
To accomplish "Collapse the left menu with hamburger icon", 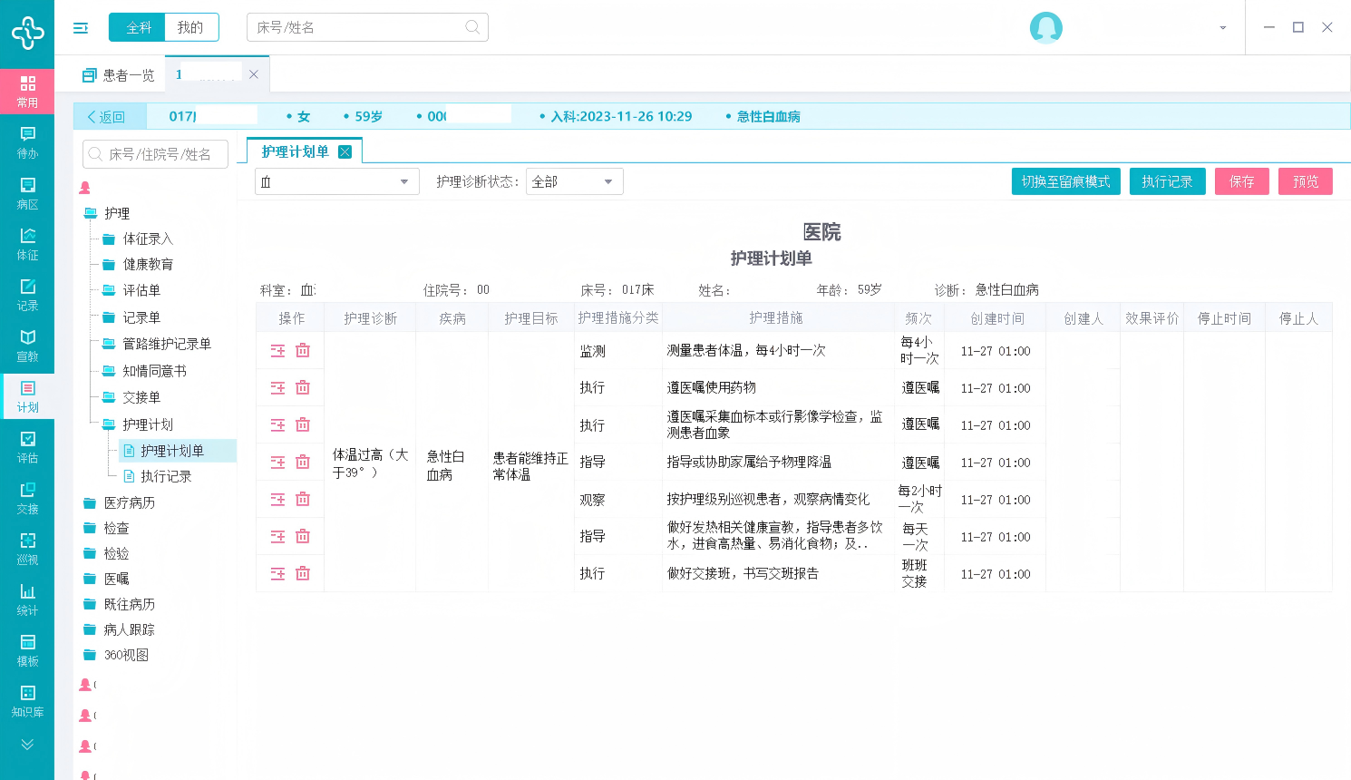I will coord(81,28).
